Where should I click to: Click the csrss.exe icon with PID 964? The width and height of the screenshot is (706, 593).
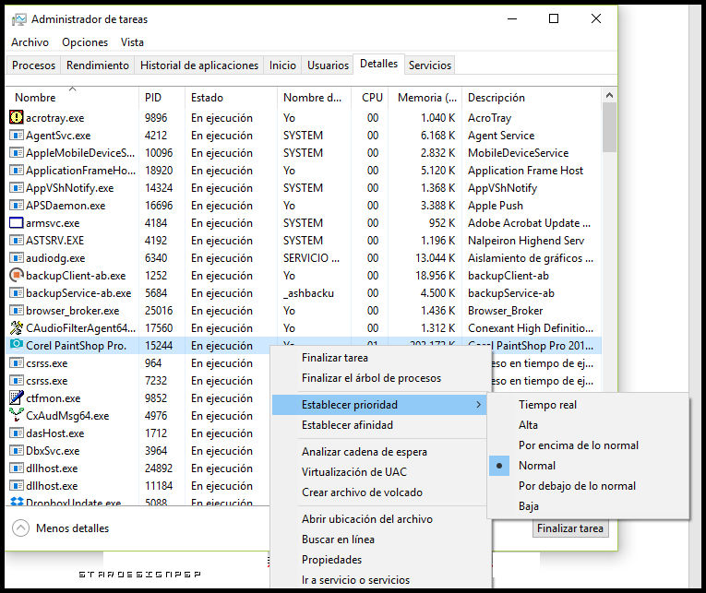tap(17, 362)
